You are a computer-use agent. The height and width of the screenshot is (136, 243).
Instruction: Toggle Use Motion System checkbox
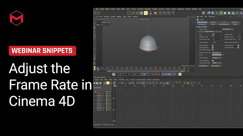pos(213,50)
